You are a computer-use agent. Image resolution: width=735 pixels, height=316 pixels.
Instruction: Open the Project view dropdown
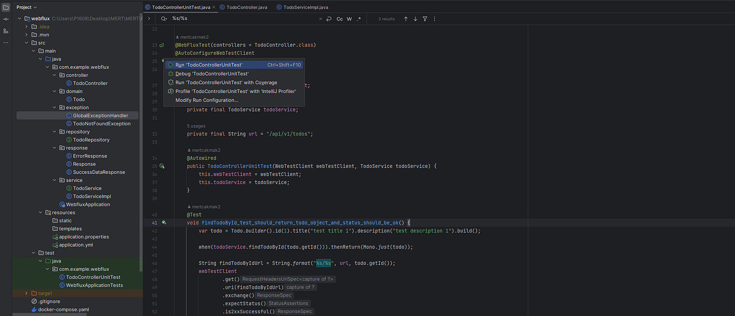coord(27,7)
